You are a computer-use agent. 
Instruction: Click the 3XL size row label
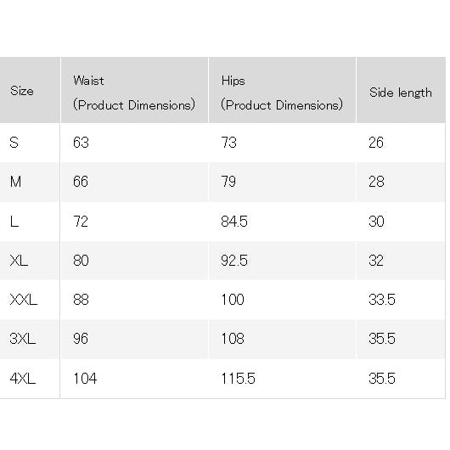pos(23,339)
